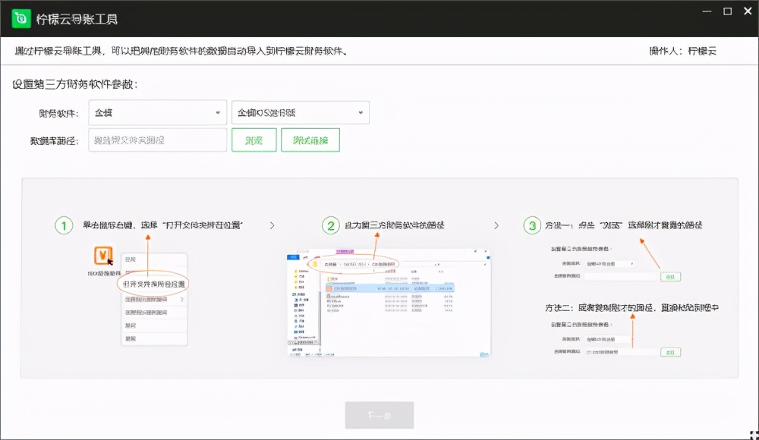Image resolution: width=759 pixels, height=440 pixels.
Task: Click the green circled number 1 step marker
Action: coord(64,225)
